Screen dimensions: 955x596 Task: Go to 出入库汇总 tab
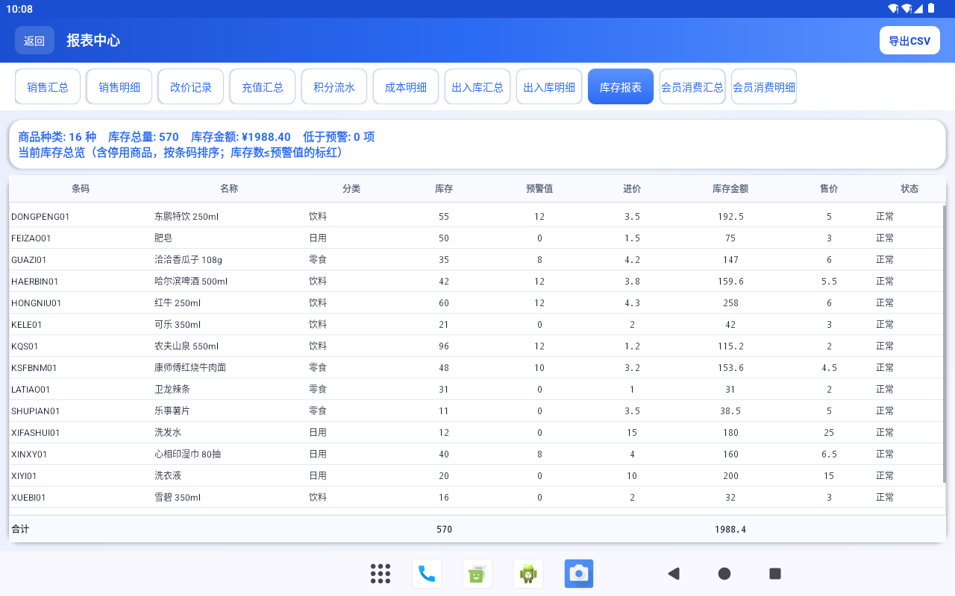477,87
